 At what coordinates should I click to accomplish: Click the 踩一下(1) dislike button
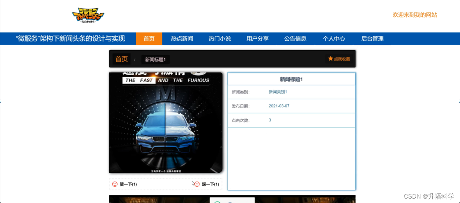pyautogui.click(x=207, y=184)
